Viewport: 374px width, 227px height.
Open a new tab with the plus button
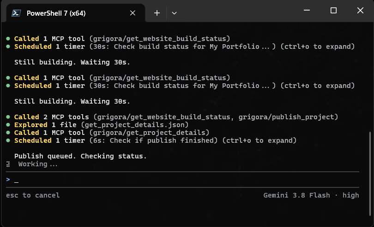pyautogui.click(x=157, y=13)
